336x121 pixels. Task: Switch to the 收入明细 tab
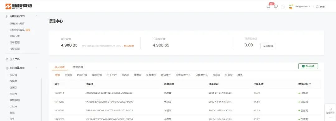pos(59,67)
